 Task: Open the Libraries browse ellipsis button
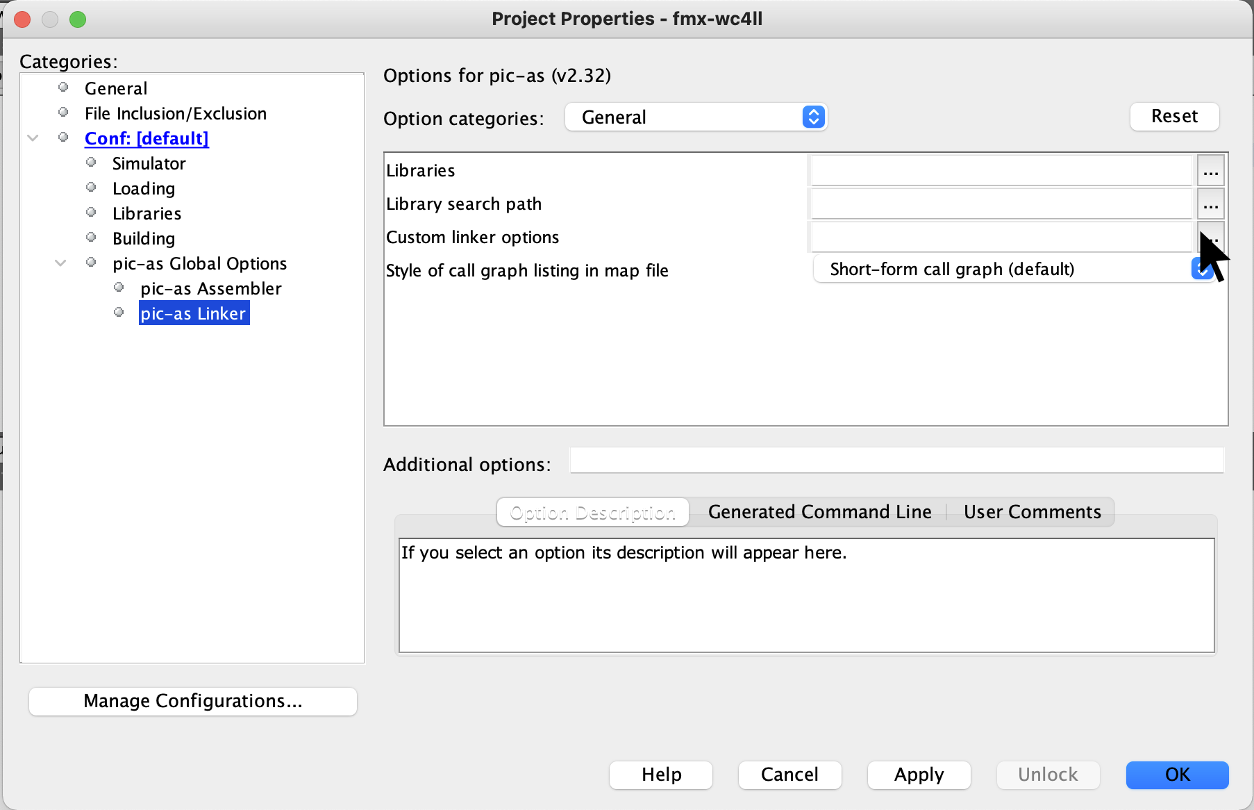click(x=1210, y=171)
